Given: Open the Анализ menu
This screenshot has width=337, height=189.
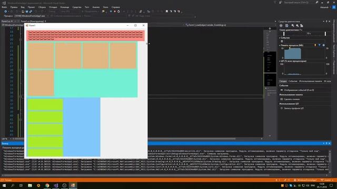Looking at the screenshot, I should point(96,7).
